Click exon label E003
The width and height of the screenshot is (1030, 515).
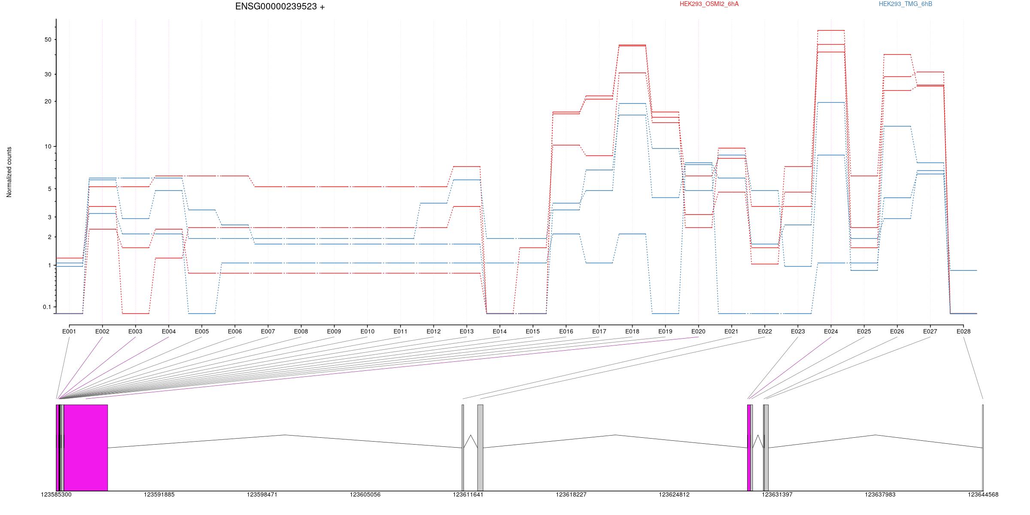(x=135, y=331)
